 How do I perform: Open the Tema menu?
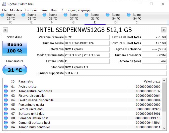(x=44, y=10)
